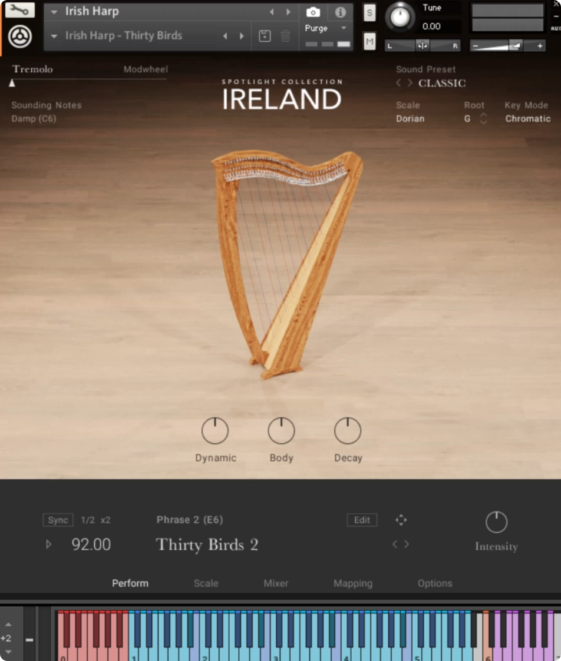Viewport: 561px width, 661px height.
Task: Click the Intensity knob
Action: tap(496, 522)
